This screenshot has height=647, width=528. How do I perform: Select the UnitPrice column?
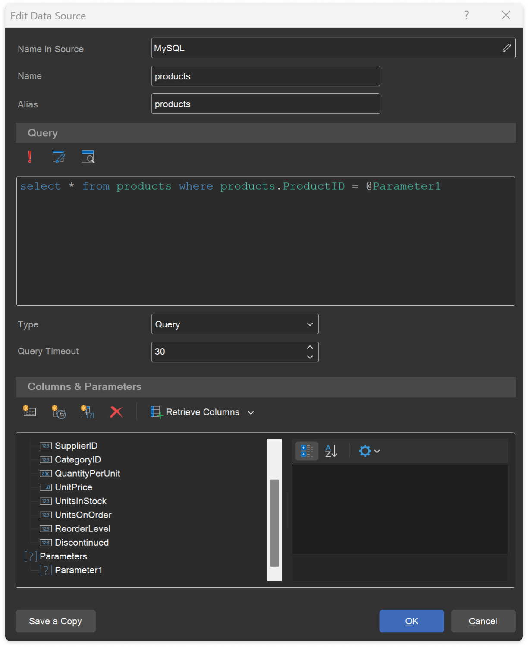pyautogui.click(x=66, y=487)
